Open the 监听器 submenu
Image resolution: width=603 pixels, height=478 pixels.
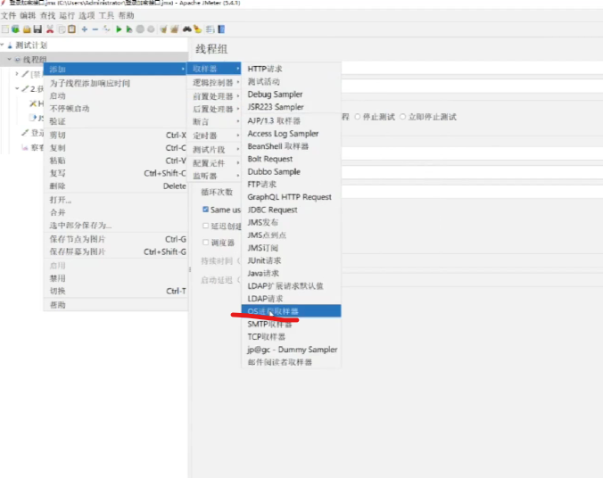[214, 176]
